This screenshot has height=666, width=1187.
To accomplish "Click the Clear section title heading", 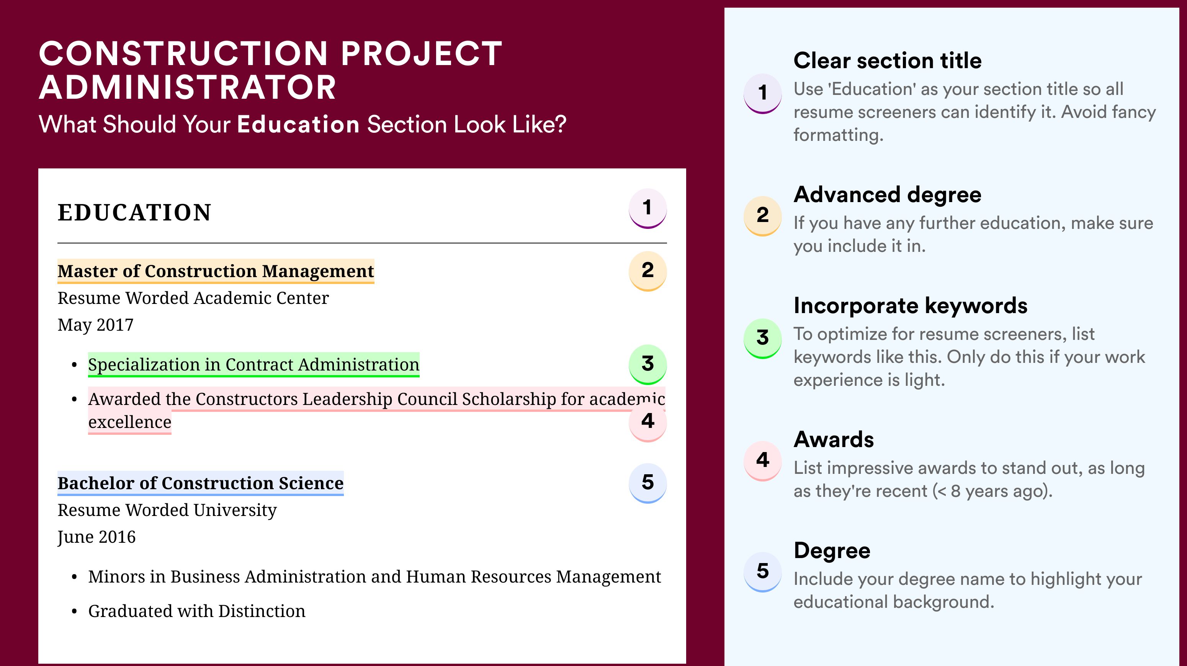I will point(888,61).
